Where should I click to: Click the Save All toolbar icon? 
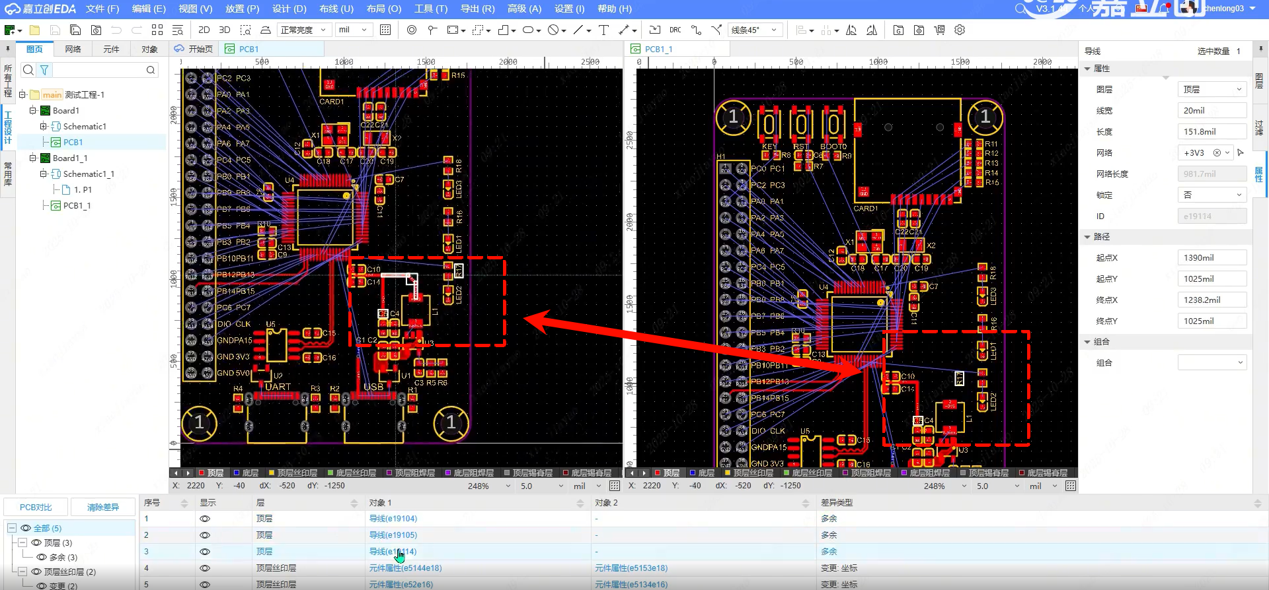coord(75,30)
